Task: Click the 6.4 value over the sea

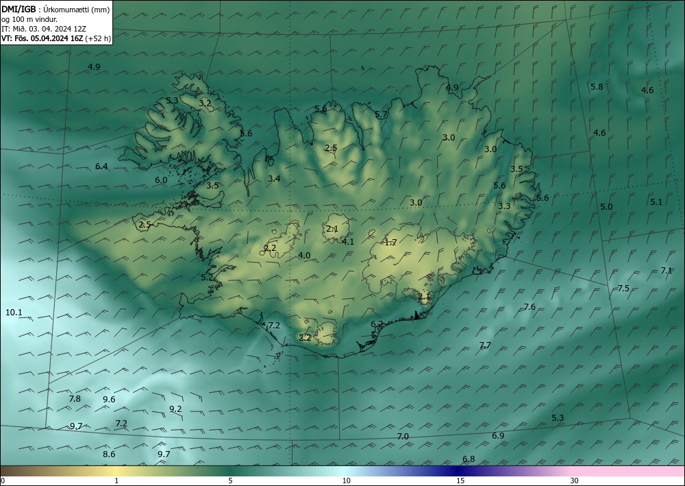Action: 101,166
